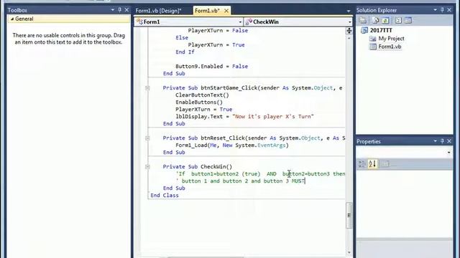Collapse the btnStartGame_Click sub outline
This screenshot has width=460, height=258.
(x=147, y=87)
